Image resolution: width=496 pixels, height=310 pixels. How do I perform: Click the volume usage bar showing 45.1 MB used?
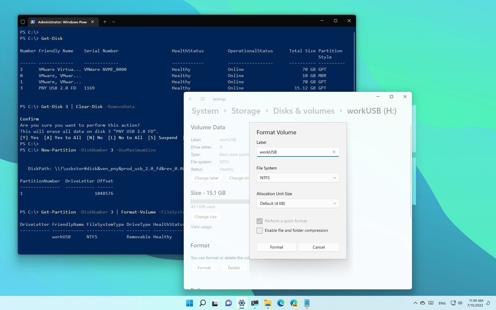(220, 201)
